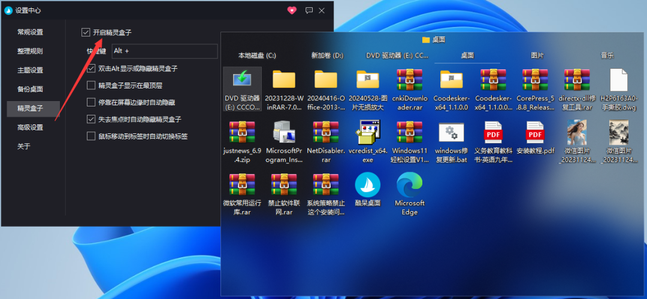Open 备份桌面 in sidebar

pos(30,89)
